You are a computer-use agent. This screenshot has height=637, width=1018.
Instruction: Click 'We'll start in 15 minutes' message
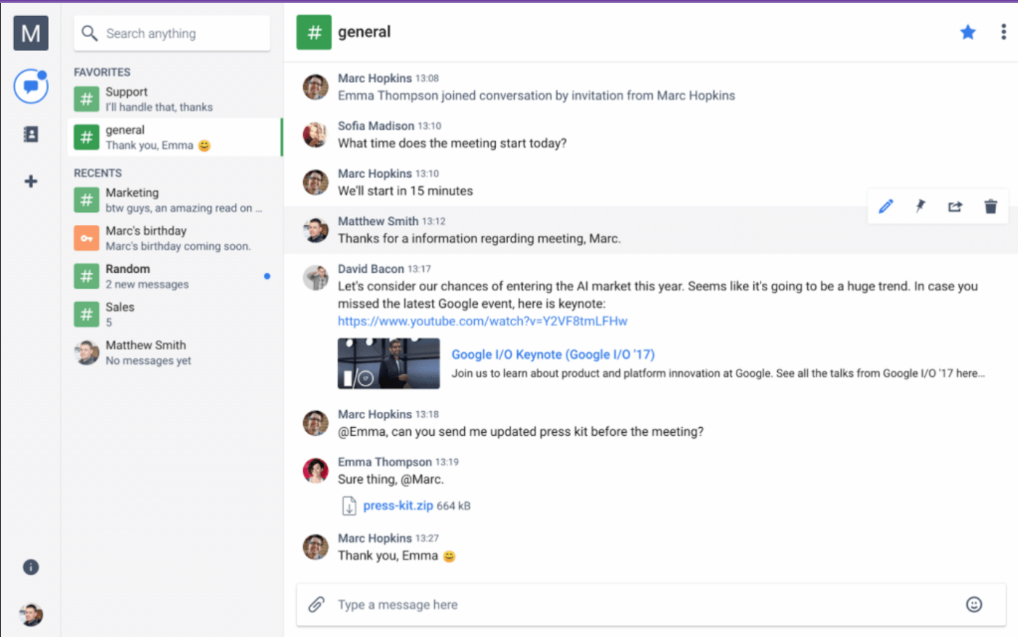[x=405, y=191]
